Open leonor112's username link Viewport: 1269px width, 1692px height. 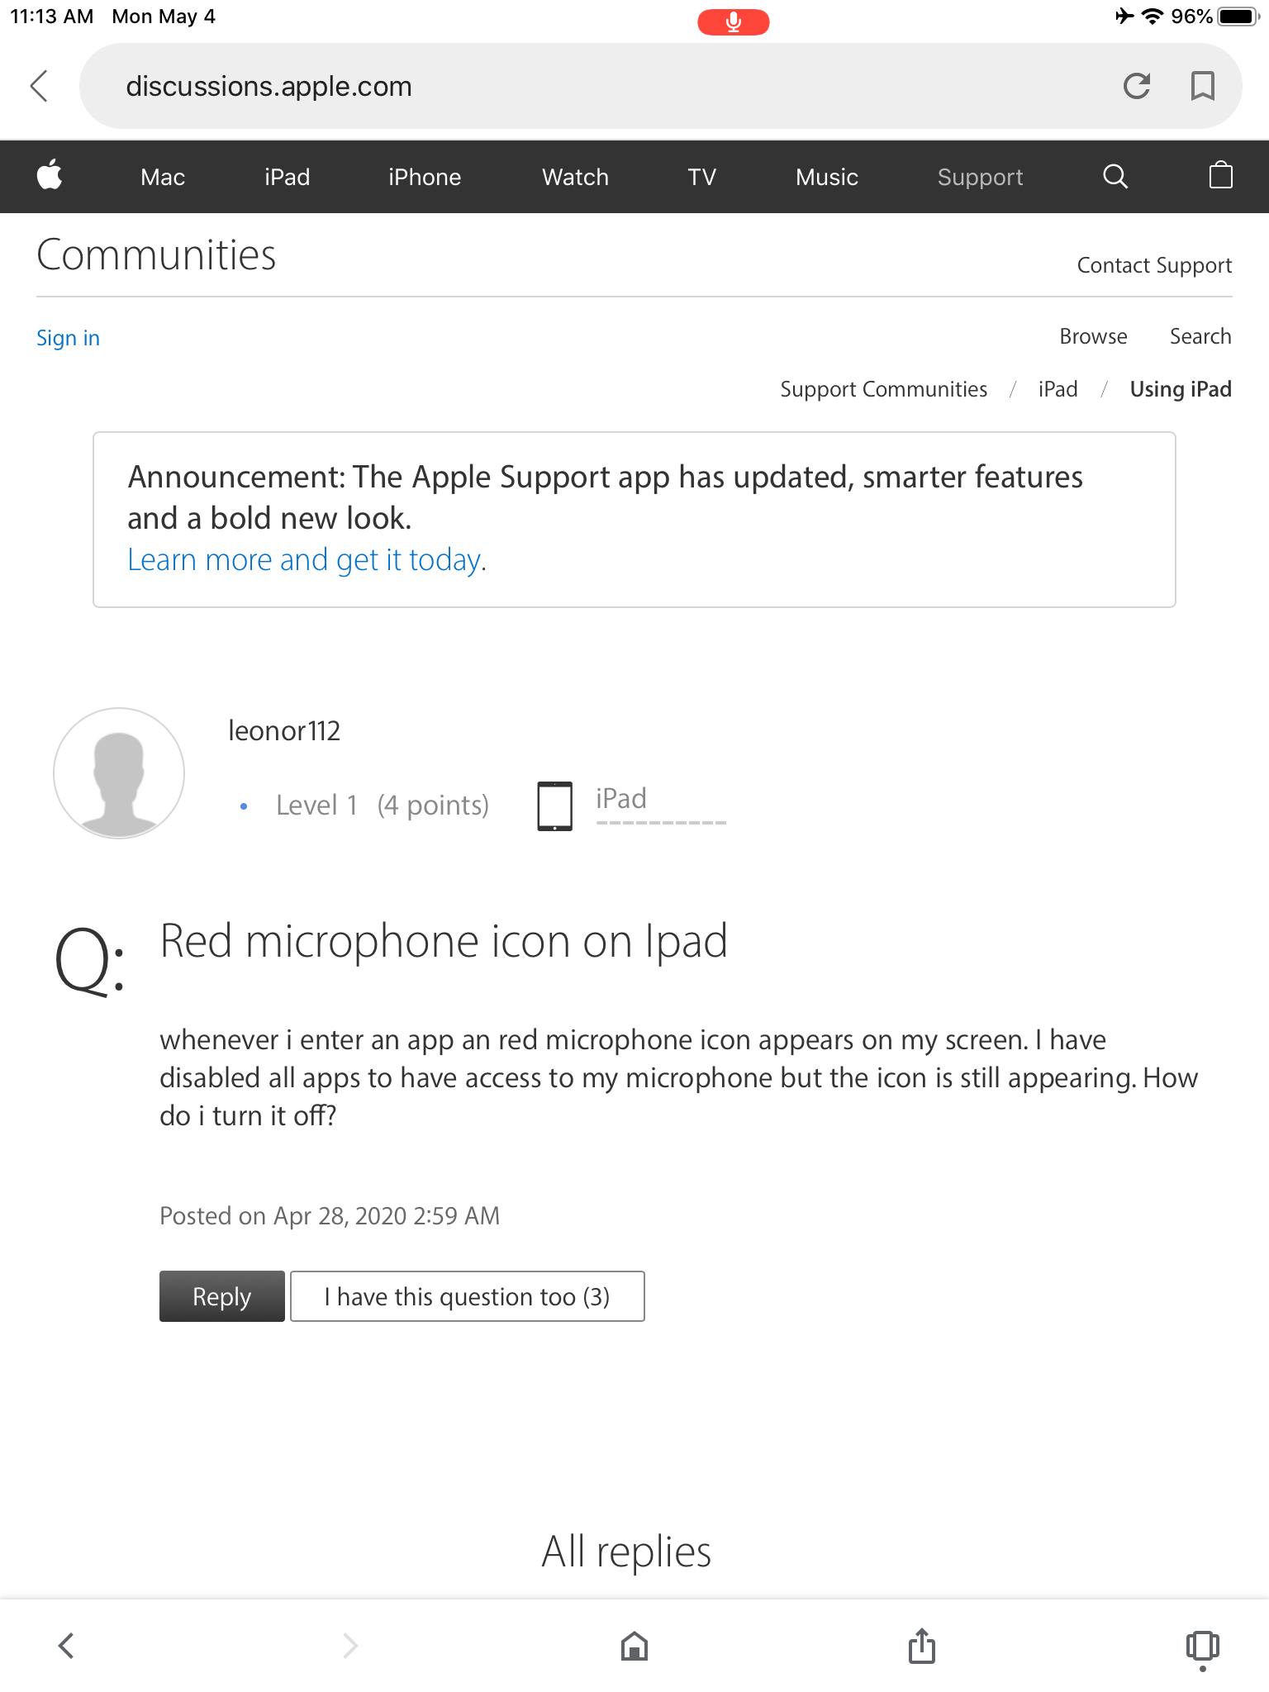click(283, 730)
